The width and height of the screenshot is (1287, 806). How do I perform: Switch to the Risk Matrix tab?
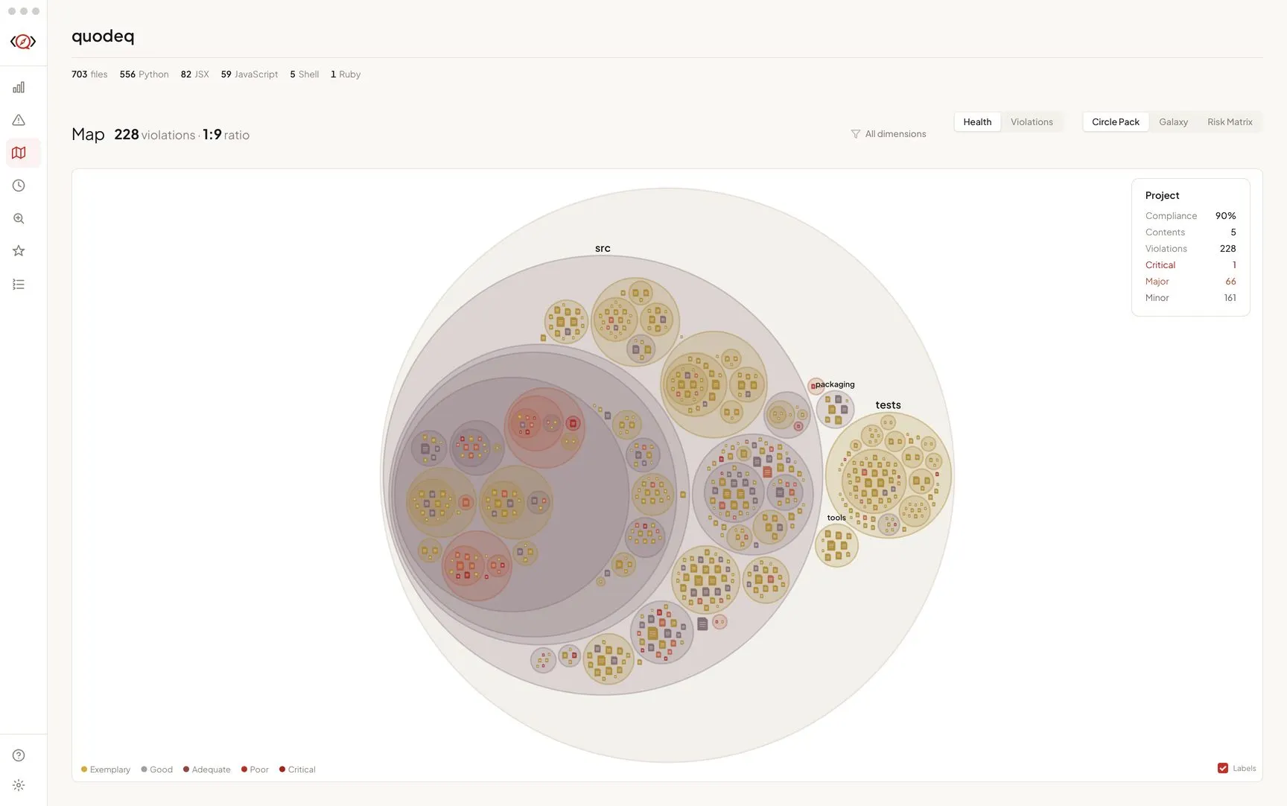click(1229, 122)
